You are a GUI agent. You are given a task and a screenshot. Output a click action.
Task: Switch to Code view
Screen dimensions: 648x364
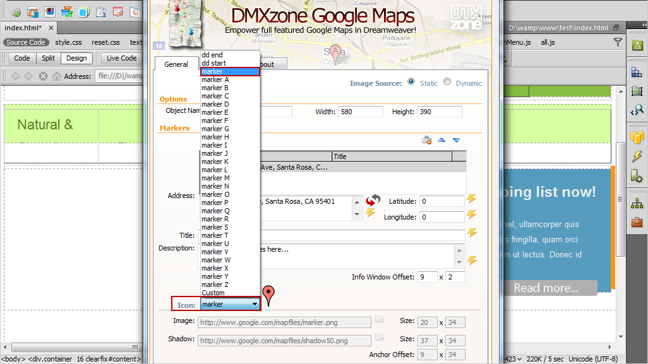[22, 58]
